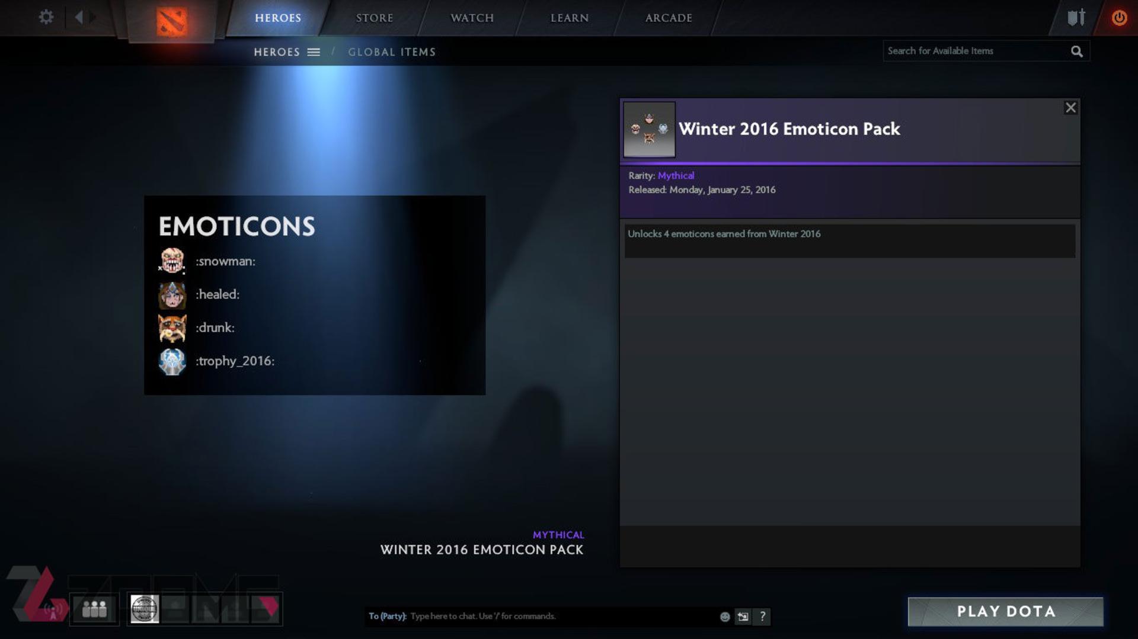Viewport: 1138px width, 639px height.
Task: Go to Global Items
Action: (x=392, y=52)
